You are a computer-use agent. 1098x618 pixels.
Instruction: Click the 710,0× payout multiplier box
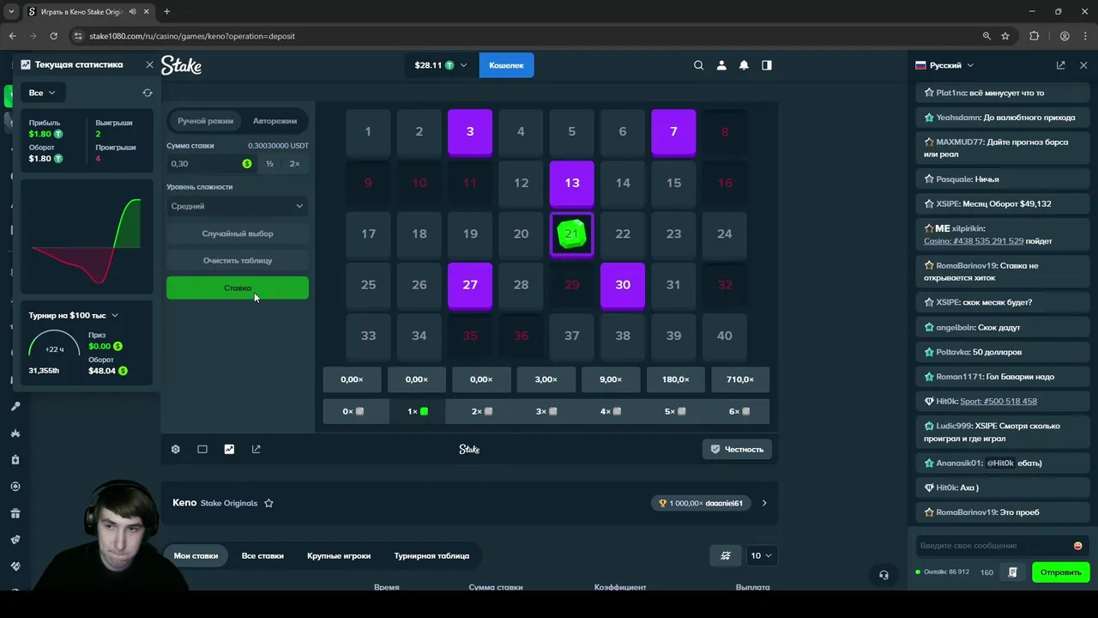tap(739, 379)
